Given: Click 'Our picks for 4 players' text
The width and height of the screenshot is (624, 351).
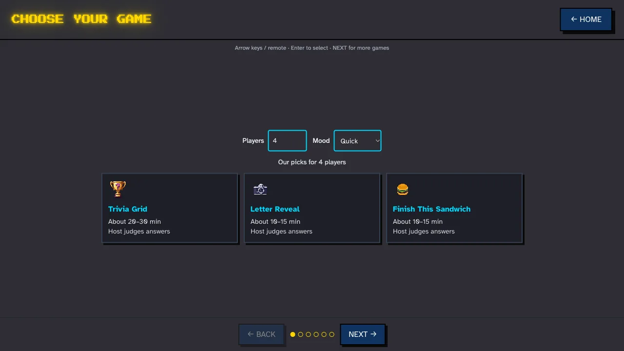Looking at the screenshot, I should [312, 162].
